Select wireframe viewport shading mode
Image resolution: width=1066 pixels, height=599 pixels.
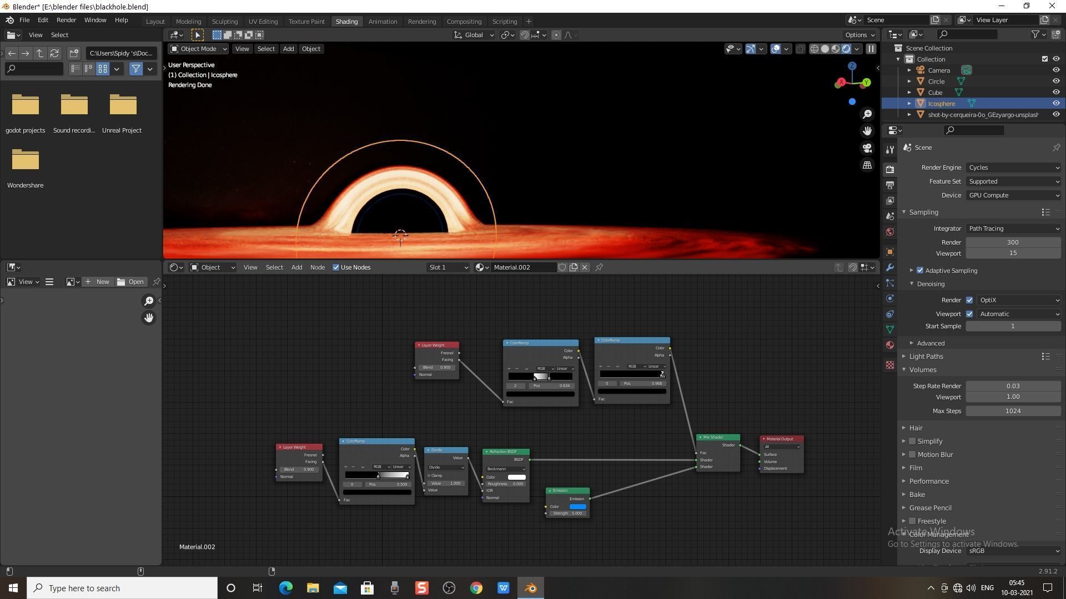pos(814,49)
